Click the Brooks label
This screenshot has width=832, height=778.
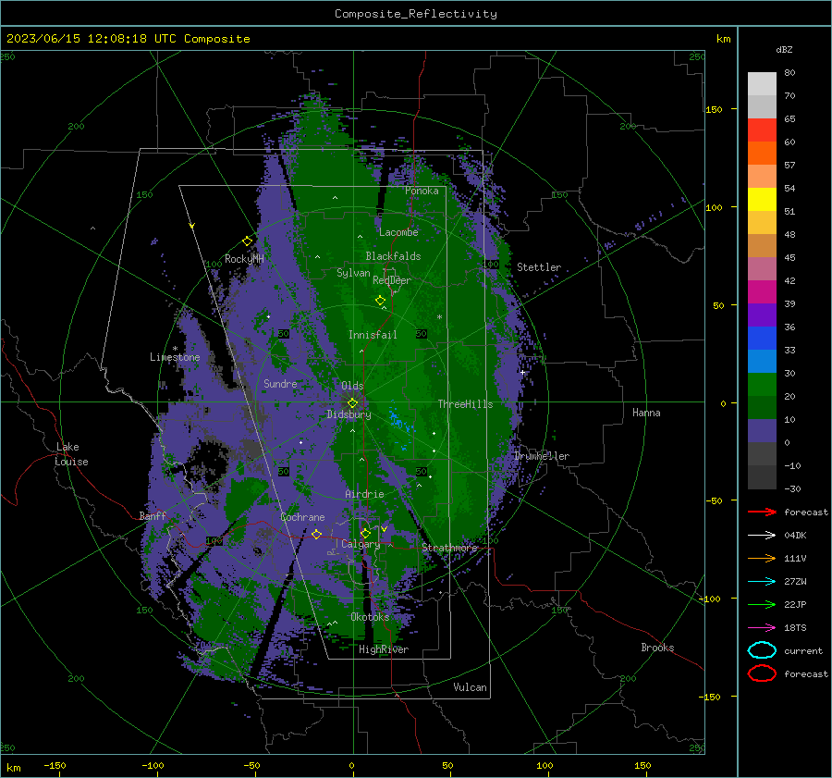(x=657, y=648)
